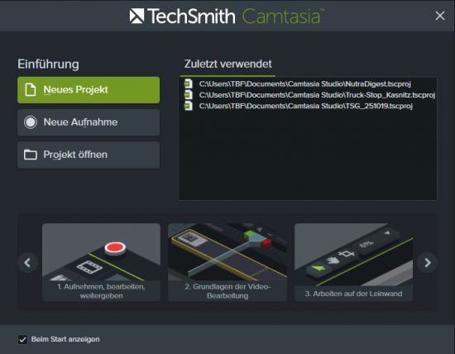Screen dimensions: 455x354
Task: Open tutorial Aufnehmen, bearbeiten, weitergeben
Action: [x=101, y=262]
